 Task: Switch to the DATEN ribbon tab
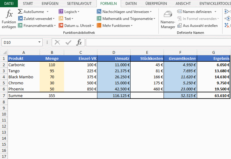131,4
